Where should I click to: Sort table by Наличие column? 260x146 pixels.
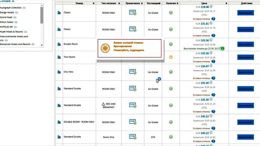point(178,3)
